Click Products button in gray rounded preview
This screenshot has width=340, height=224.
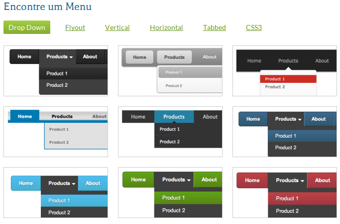coord(174,57)
